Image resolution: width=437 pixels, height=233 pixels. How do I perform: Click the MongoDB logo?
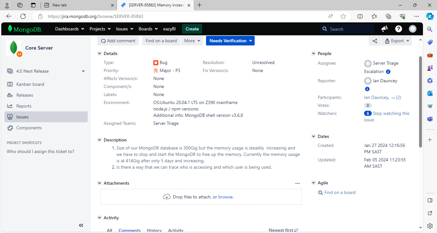pos(25,29)
